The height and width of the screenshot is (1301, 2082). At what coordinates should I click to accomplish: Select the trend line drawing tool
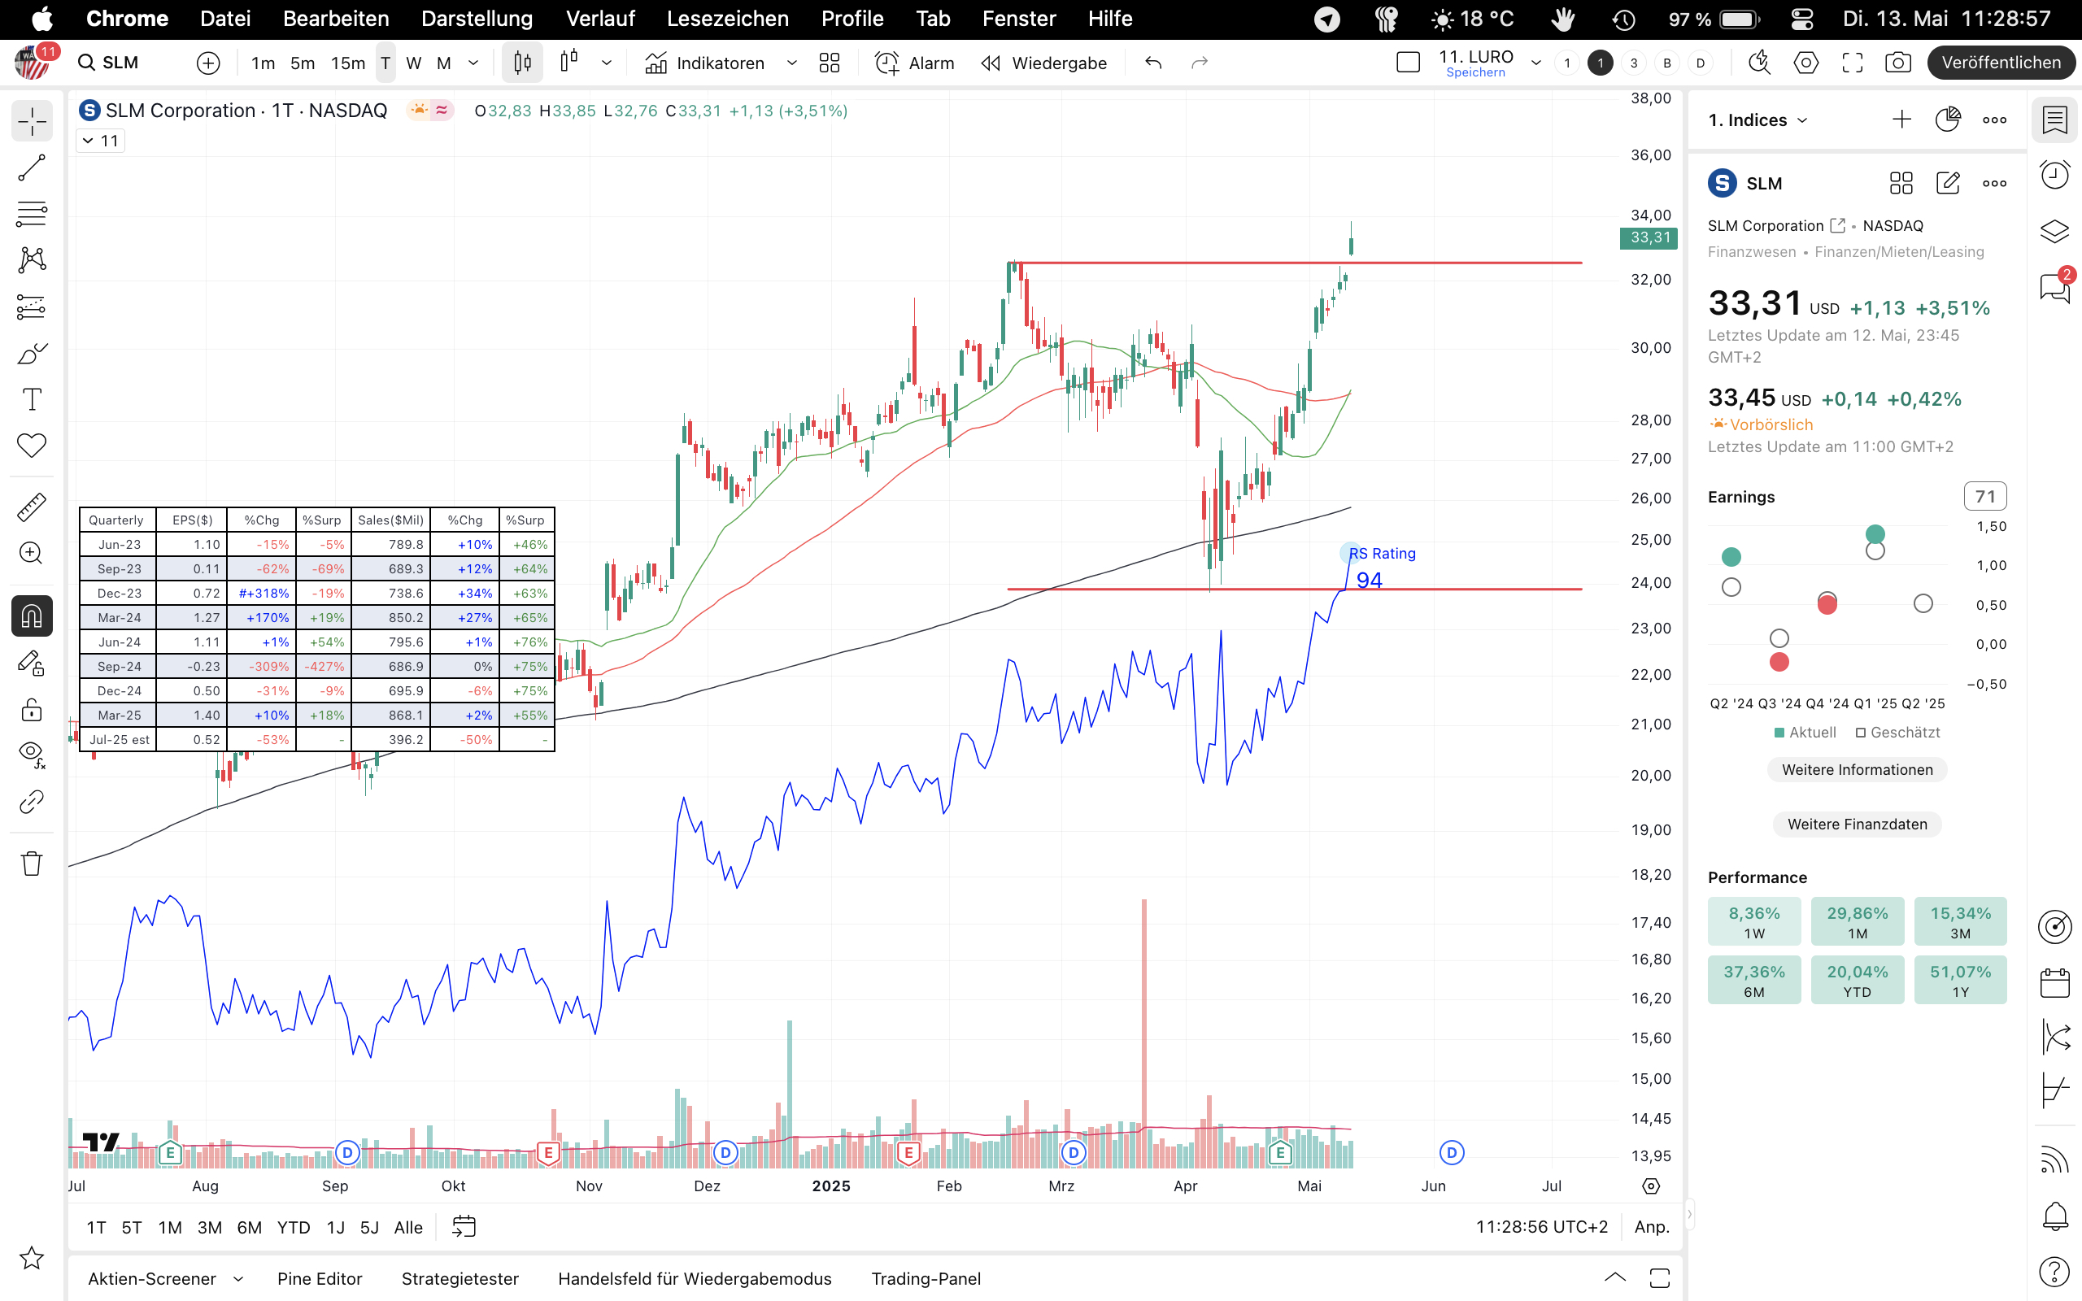coord(32,168)
